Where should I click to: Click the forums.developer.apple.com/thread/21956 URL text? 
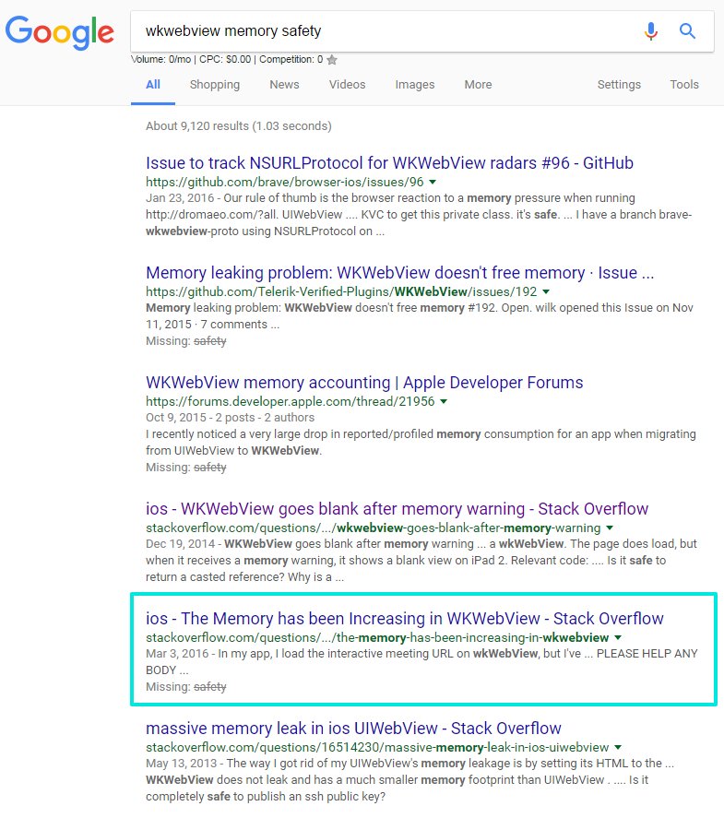pos(290,402)
